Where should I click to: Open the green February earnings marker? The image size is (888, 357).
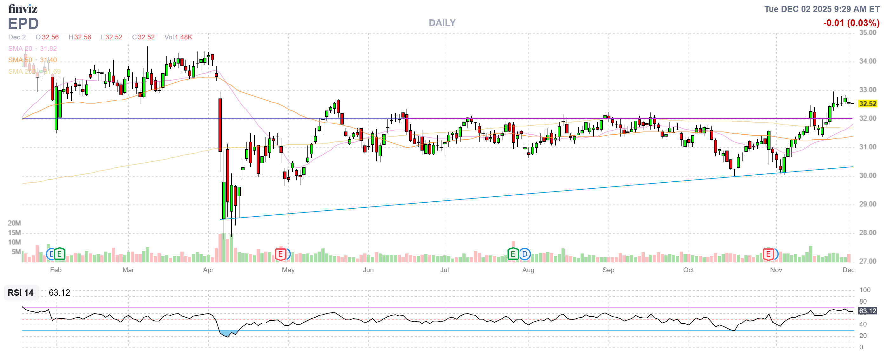(60, 254)
